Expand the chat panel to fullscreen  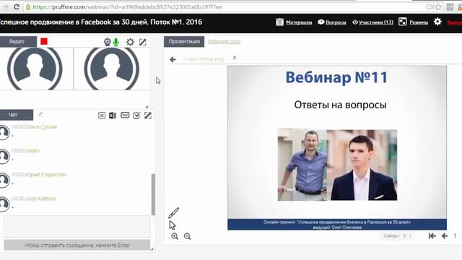point(148,116)
